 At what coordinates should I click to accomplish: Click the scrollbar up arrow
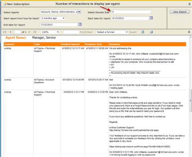click(x=190, y=37)
